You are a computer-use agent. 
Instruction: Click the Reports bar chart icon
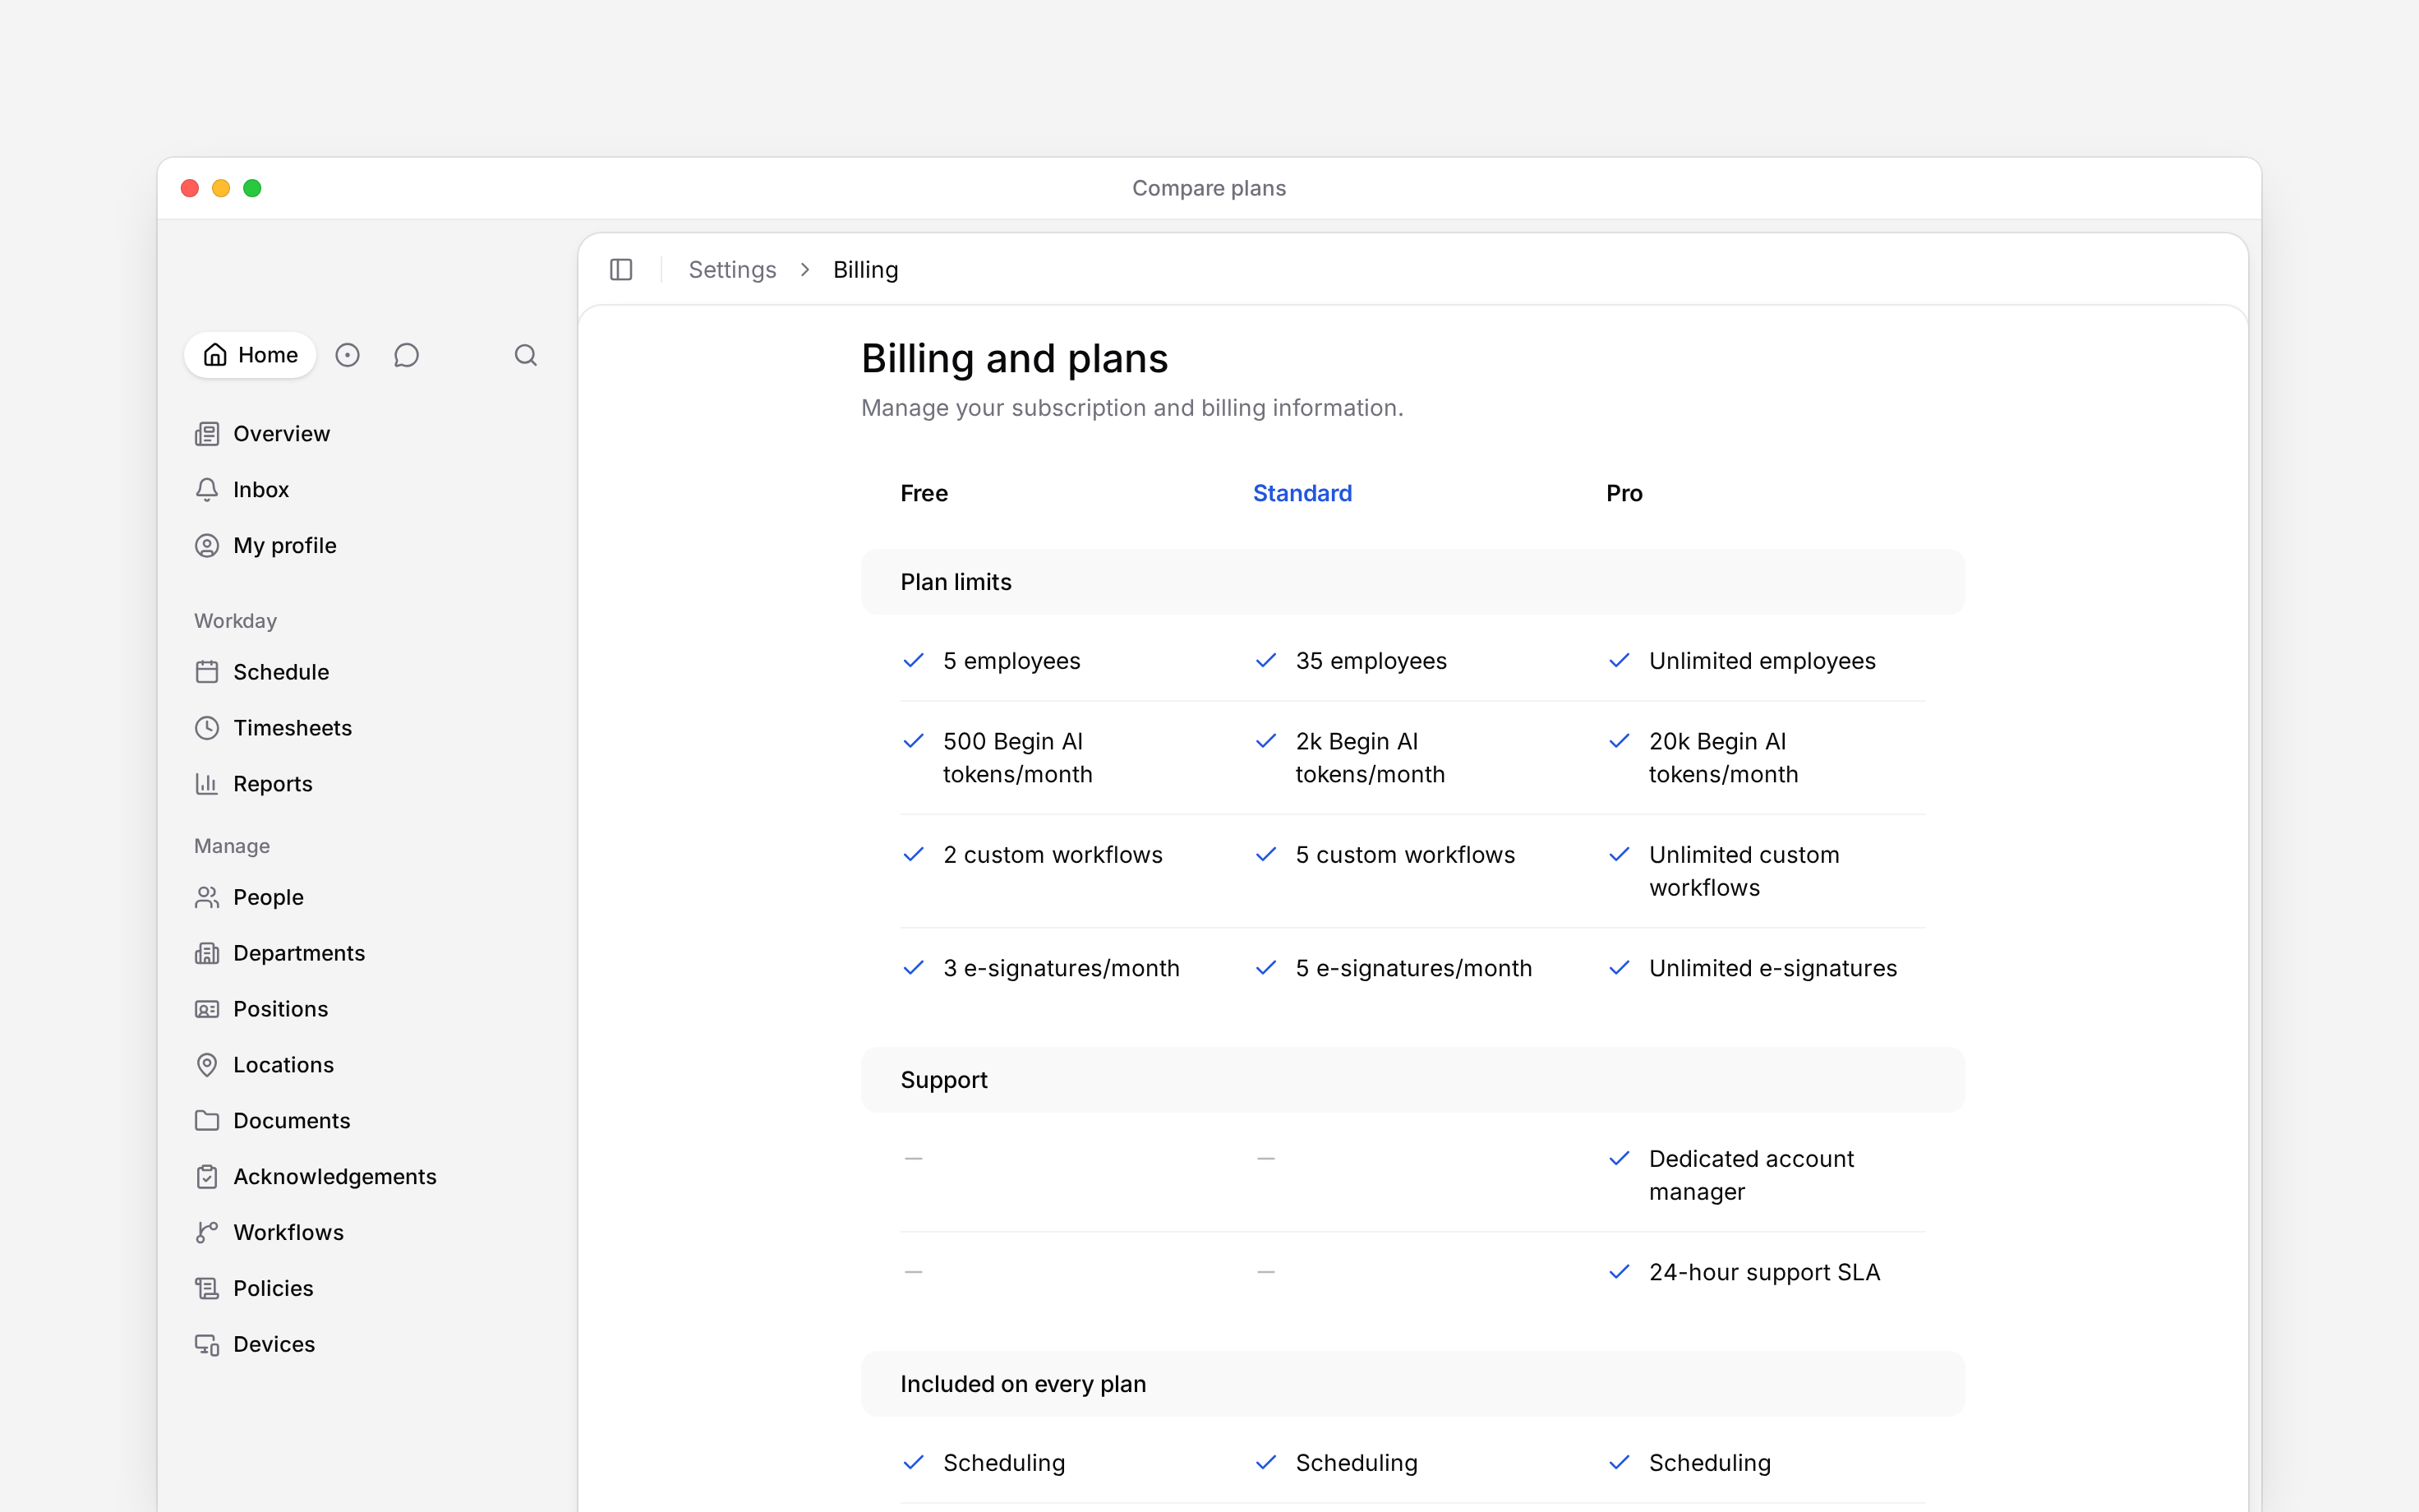pos(207,784)
